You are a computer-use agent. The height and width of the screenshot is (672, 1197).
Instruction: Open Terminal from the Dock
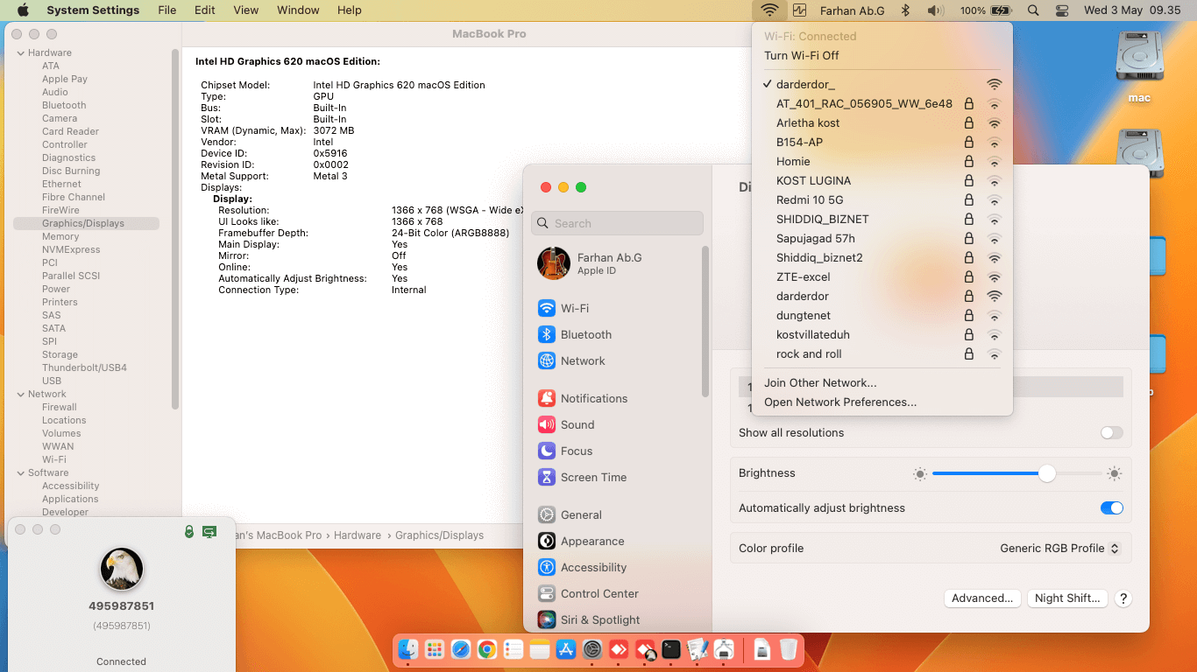671,649
